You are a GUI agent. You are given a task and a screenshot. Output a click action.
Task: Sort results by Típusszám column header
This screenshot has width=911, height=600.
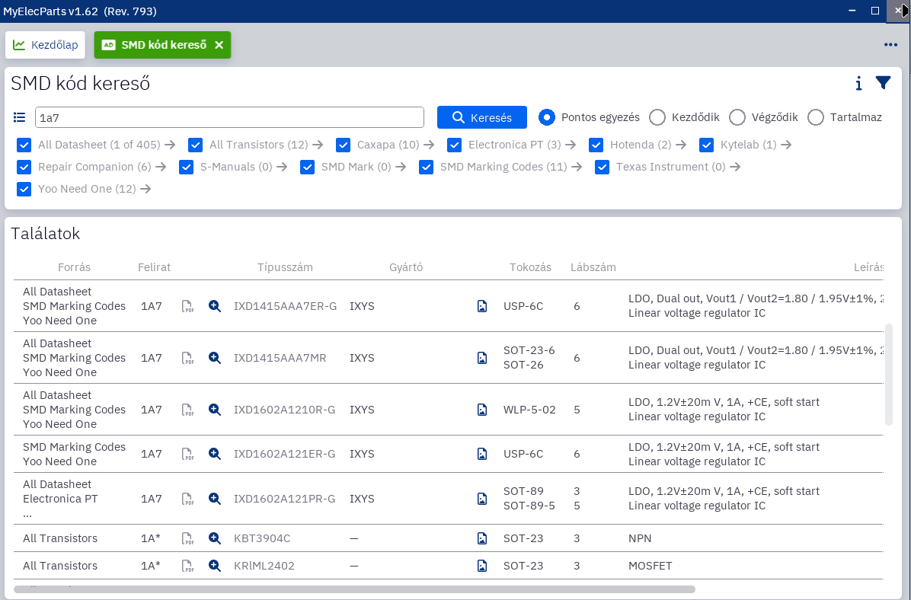click(x=286, y=267)
